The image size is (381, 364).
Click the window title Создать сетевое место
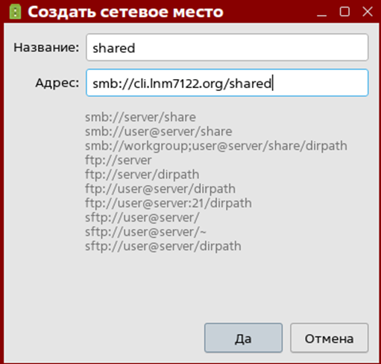(x=125, y=12)
